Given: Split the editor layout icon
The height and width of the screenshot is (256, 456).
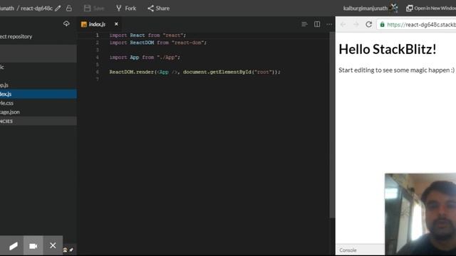Looking at the screenshot, I should 317,24.
